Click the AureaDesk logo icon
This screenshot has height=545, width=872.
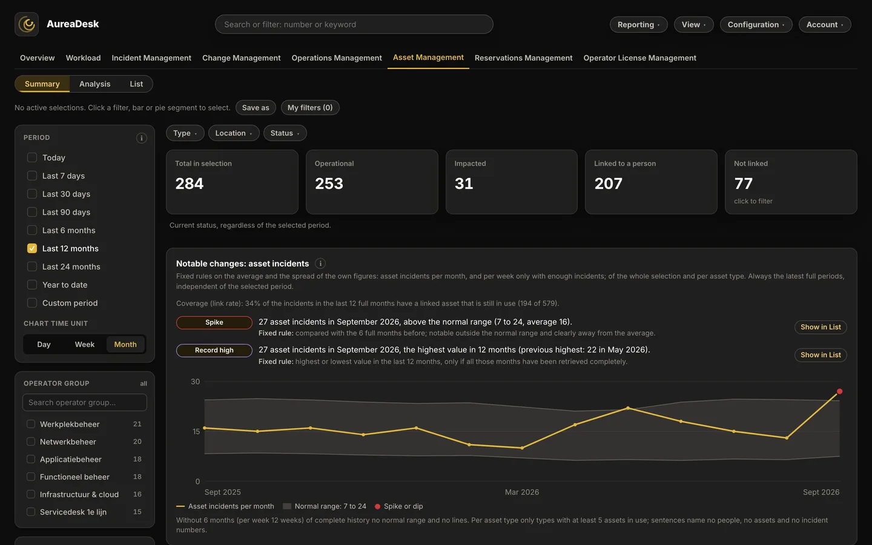click(27, 24)
